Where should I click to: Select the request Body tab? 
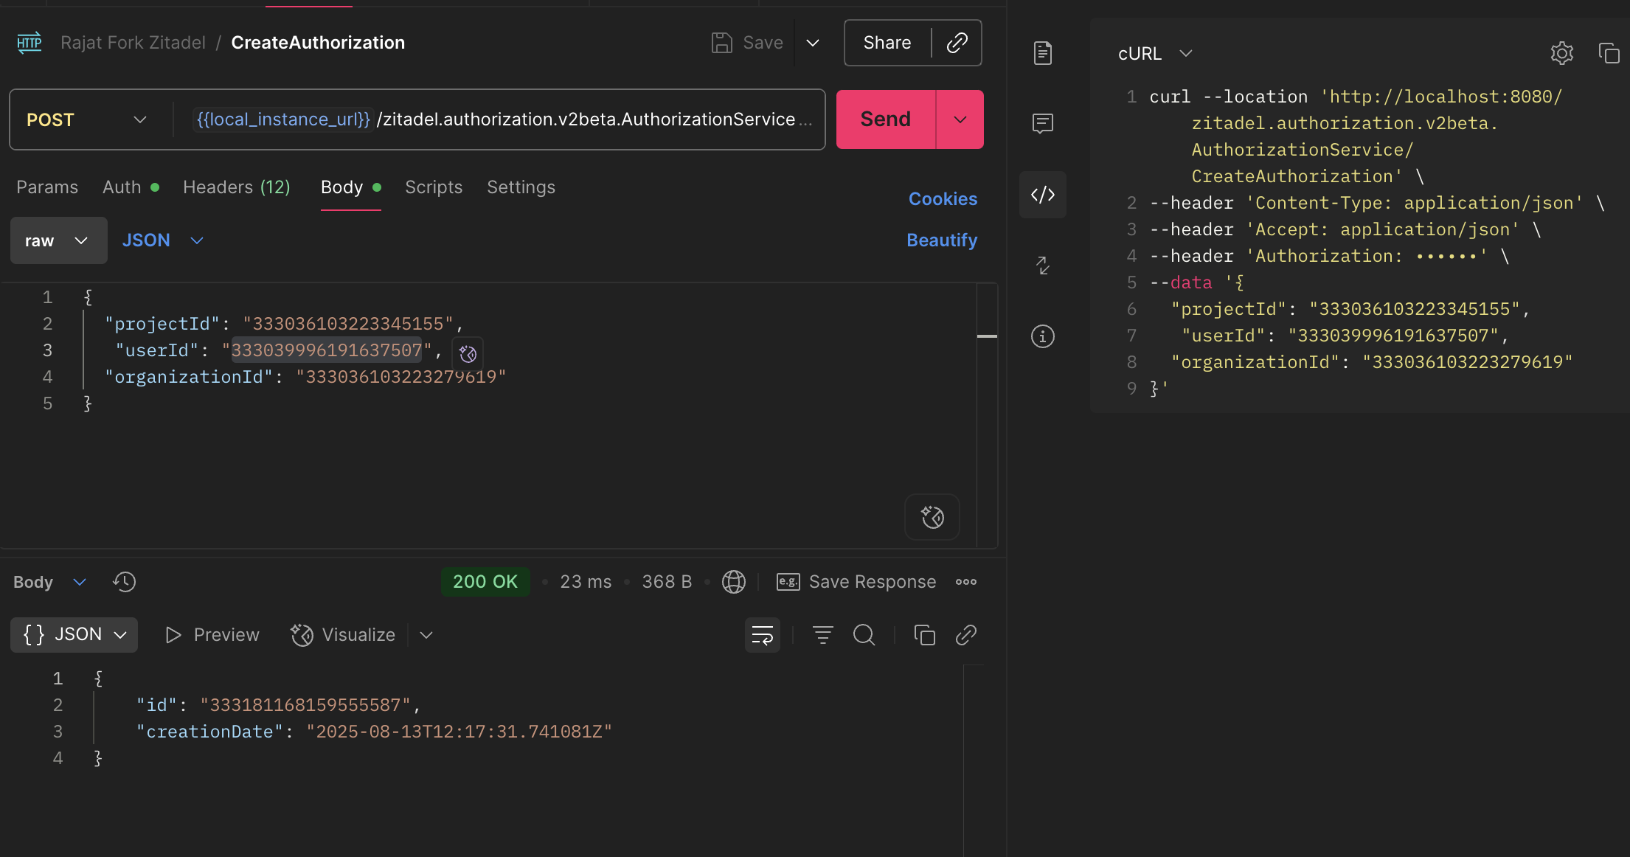coord(350,187)
